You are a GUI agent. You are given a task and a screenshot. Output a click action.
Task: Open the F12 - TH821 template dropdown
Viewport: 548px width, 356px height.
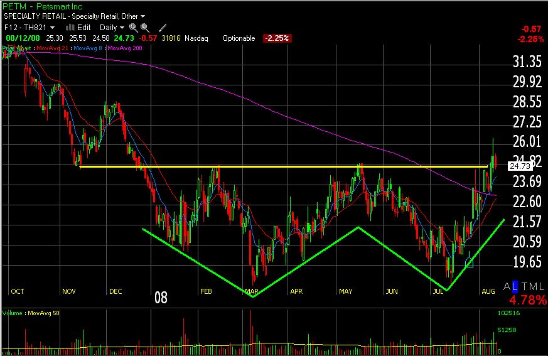pyautogui.click(x=30, y=27)
